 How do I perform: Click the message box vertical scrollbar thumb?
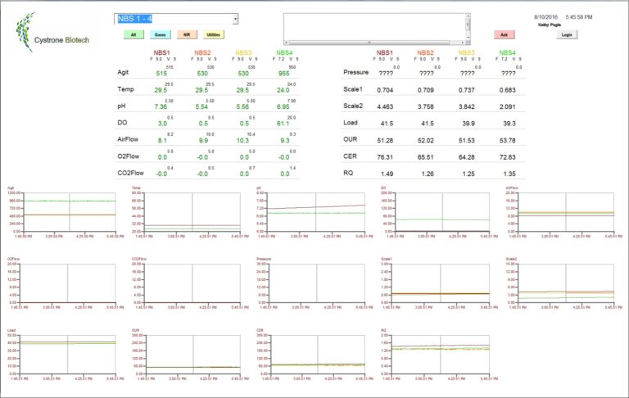point(468,25)
